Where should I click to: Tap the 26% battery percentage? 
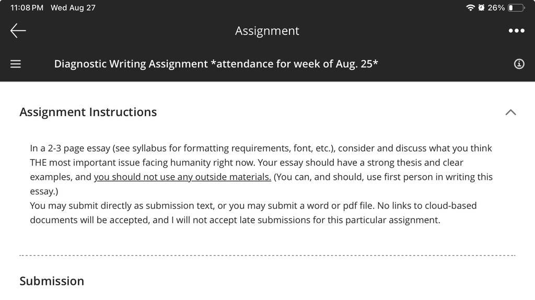pos(496,7)
